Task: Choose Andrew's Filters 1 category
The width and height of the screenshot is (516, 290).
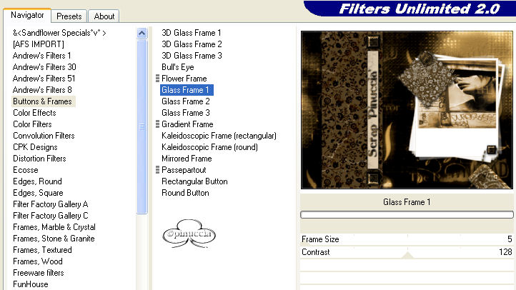Action: click(x=41, y=56)
